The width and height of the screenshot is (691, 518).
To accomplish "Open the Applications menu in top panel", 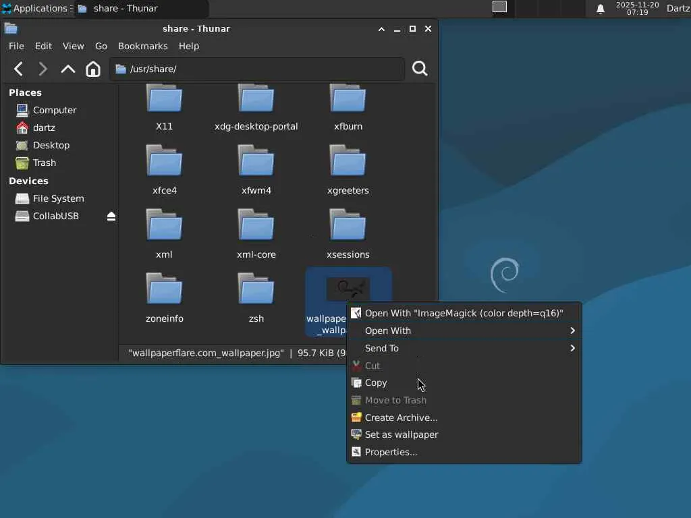I will [36, 8].
